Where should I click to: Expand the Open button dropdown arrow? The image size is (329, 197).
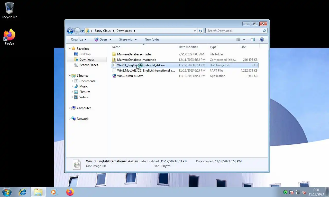[x=110, y=40]
